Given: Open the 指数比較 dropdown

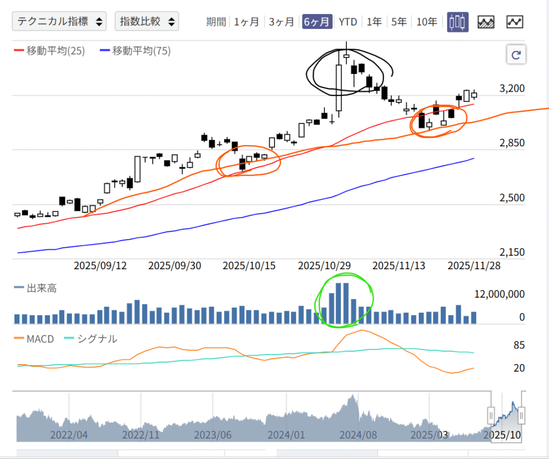Looking at the screenshot, I should click(x=146, y=21).
